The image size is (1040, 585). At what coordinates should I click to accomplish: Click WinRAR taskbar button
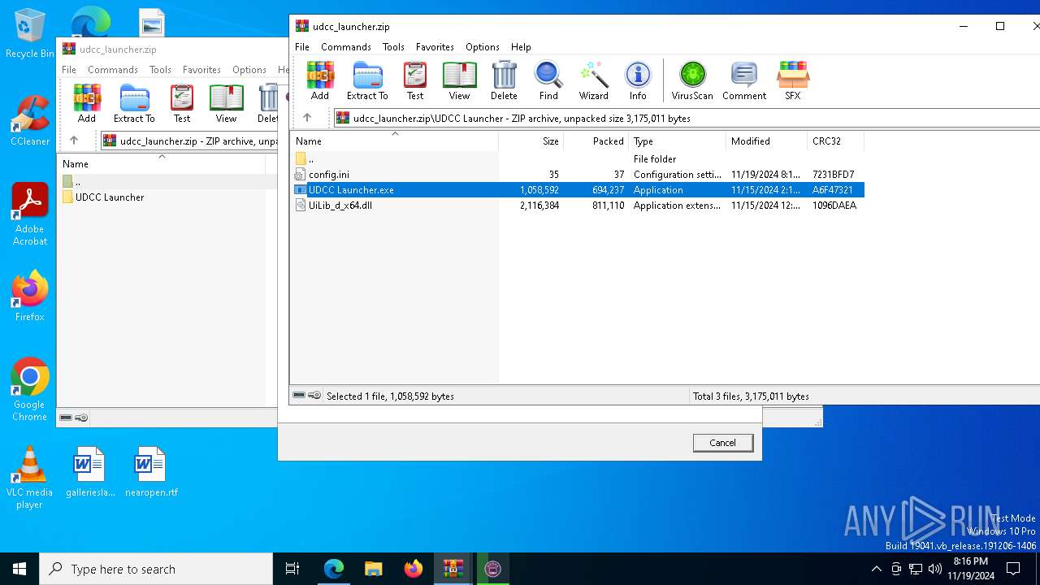coord(453,569)
